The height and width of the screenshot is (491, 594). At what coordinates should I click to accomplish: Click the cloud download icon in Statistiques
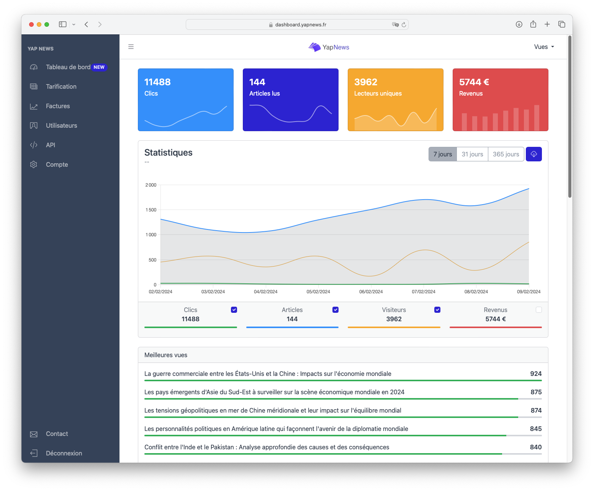[x=533, y=154]
